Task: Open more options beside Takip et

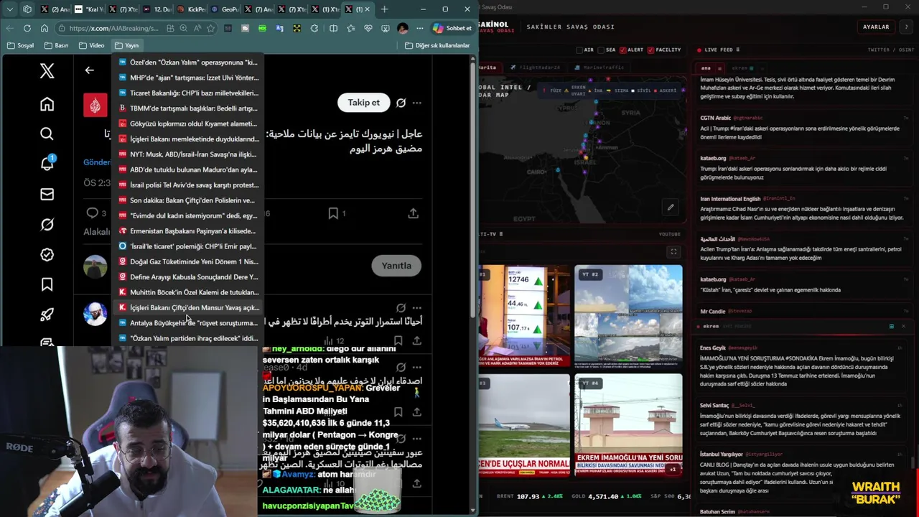Action: [416, 103]
